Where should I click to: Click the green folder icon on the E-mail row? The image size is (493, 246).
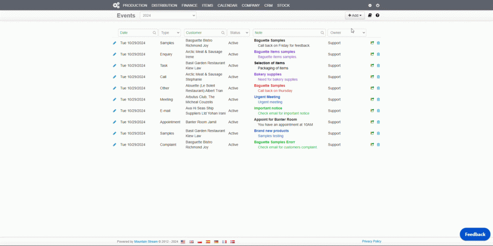click(x=372, y=111)
